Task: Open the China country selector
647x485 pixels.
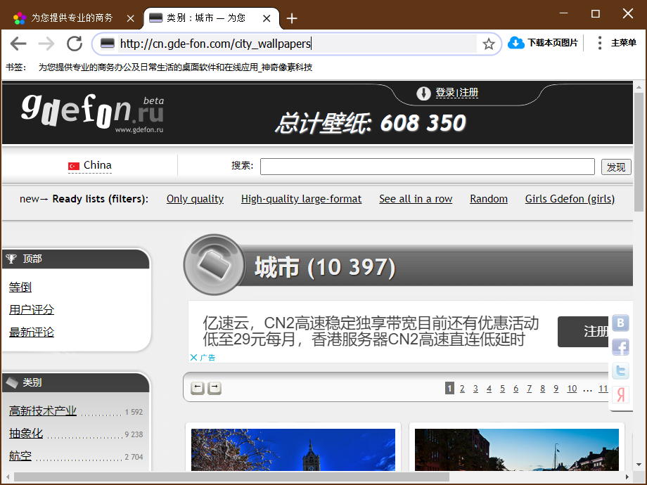Action: (90, 165)
